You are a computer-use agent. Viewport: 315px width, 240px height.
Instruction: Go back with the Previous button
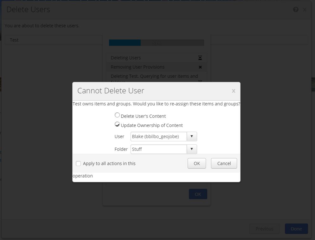tap(264, 229)
